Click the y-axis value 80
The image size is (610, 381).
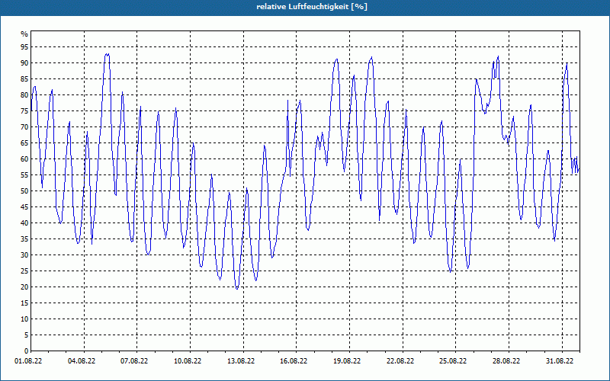point(24,94)
